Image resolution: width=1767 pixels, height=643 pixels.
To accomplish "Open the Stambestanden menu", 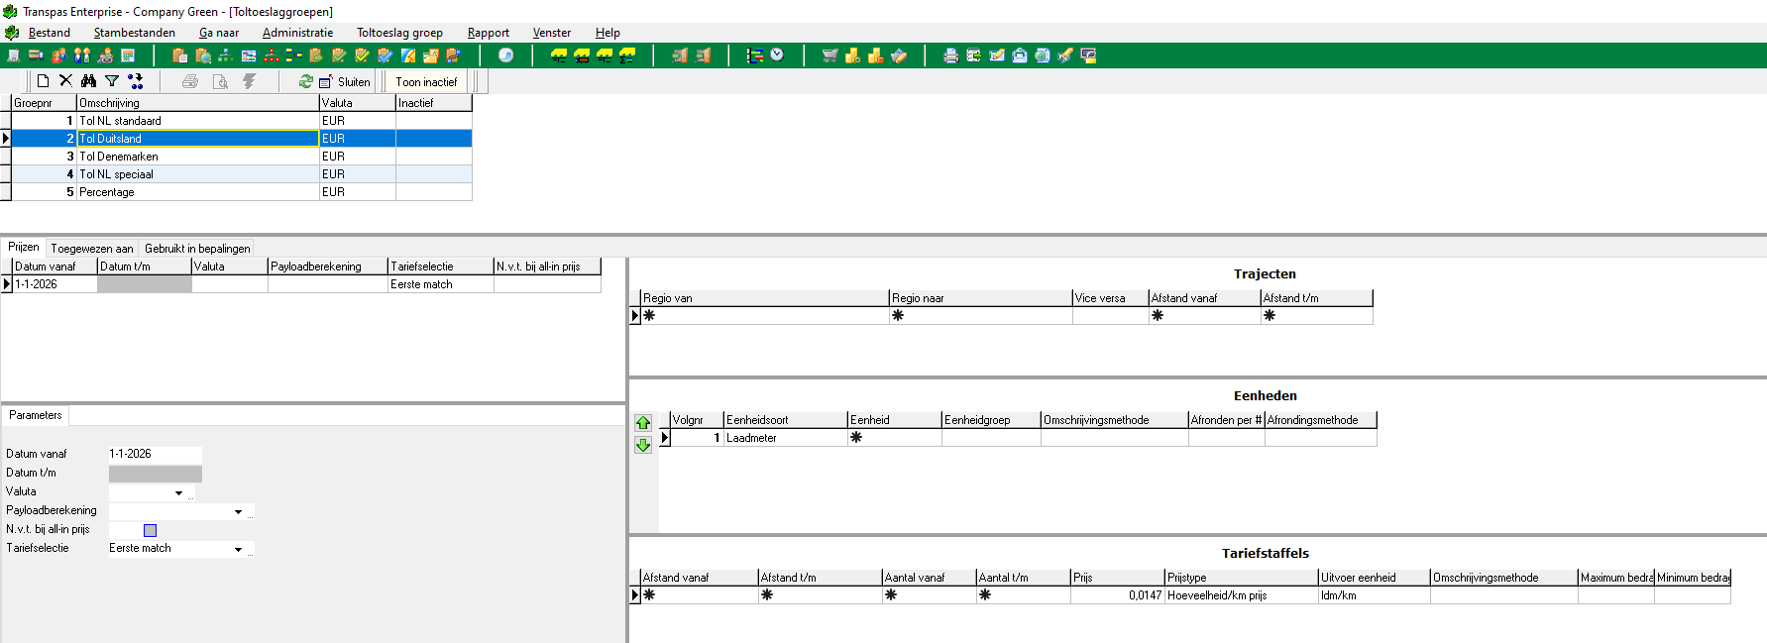I will point(134,33).
